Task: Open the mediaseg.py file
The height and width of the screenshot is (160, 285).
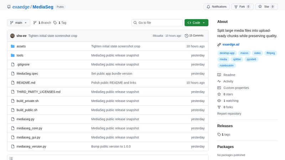Action: [x=25, y=119]
